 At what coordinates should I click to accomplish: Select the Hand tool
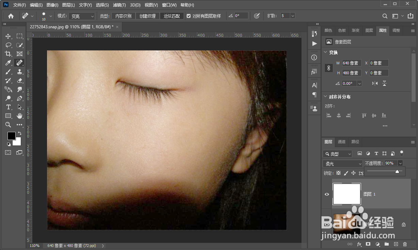tap(19, 116)
